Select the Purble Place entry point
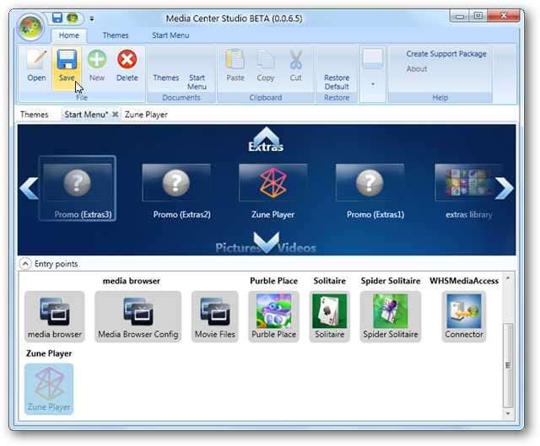Screen dimensions: 540x446 point(273,316)
